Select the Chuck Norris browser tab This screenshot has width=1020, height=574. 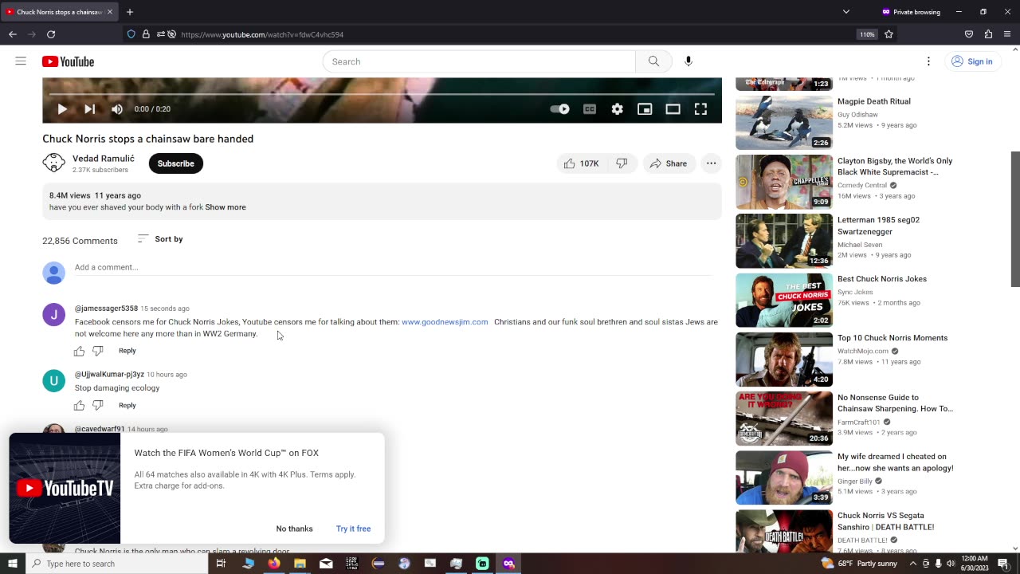[60, 12]
